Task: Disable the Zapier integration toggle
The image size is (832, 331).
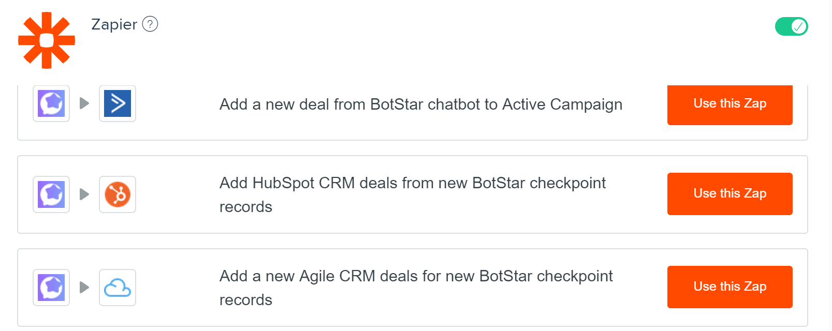Action: (791, 26)
